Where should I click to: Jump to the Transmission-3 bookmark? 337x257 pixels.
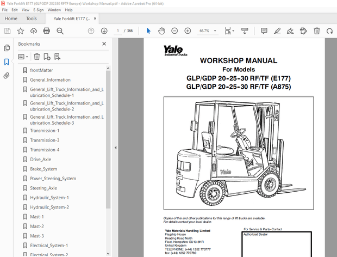pos(45,140)
